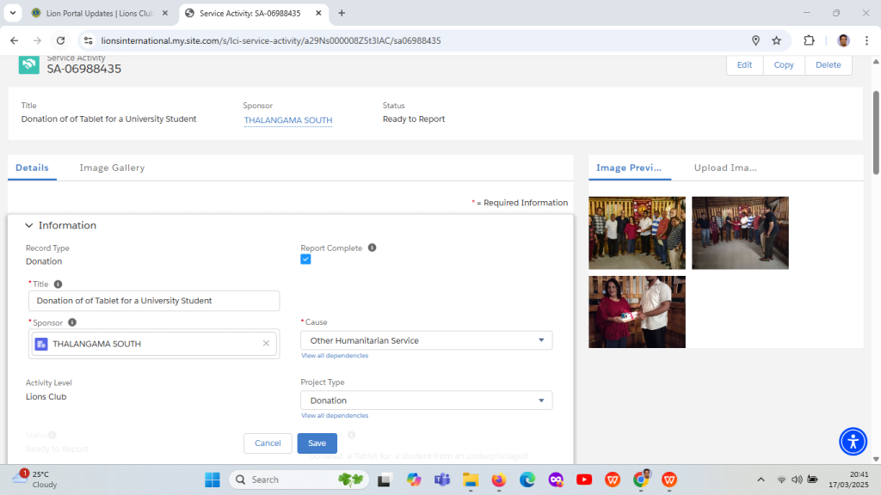Open Chrome three-dot menu
Viewport: 881px width, 495px height.
pos(866,40)
